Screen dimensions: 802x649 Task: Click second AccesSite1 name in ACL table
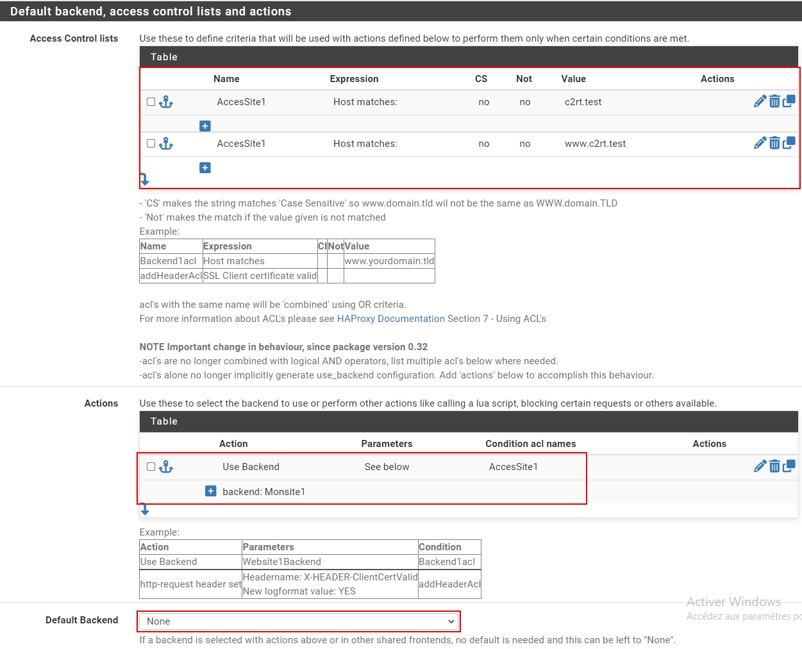click(x=241, y=144)
